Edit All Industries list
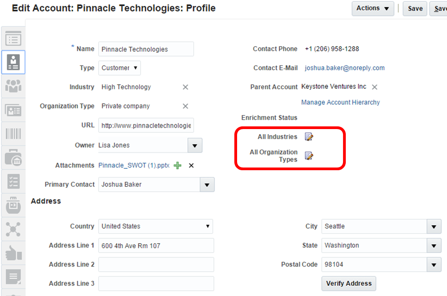The width and height of the screenshot is (447, 296). coord(309,137)
